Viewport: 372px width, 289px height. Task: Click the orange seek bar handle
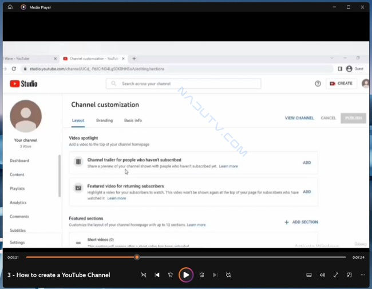click(x=137, y=257)
